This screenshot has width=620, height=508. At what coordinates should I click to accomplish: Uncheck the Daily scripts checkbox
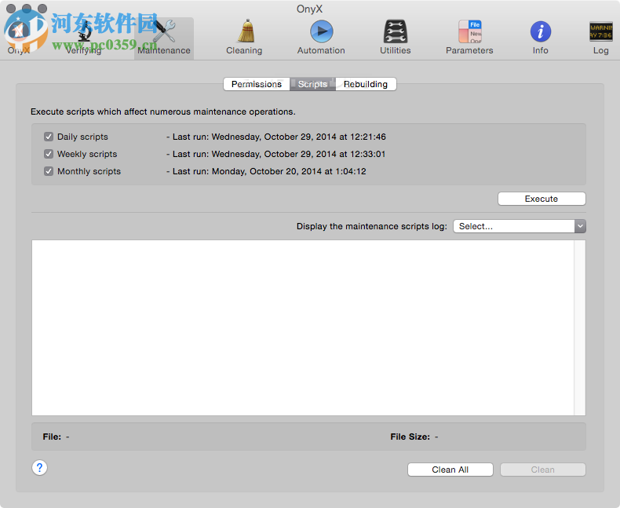(49, 137)
